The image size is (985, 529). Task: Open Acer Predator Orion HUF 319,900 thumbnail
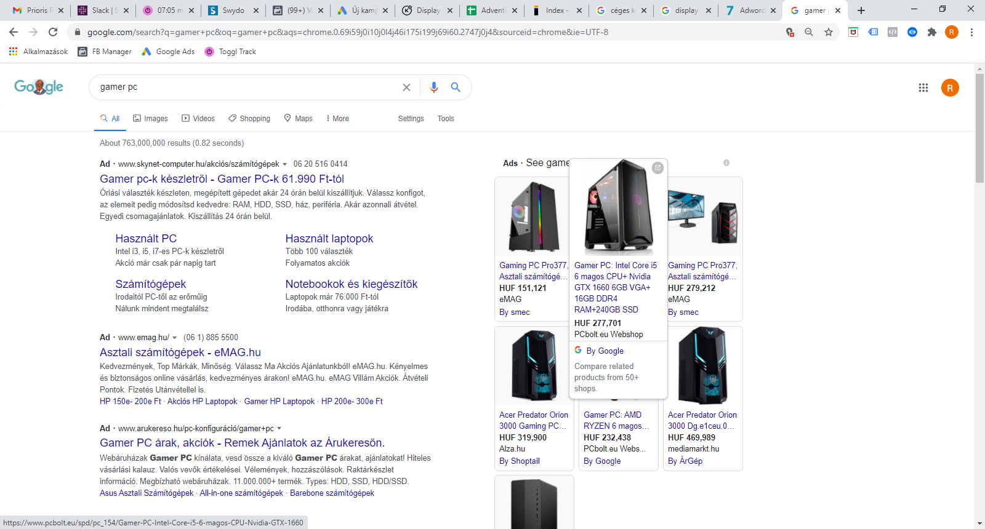tap(533, 366)
